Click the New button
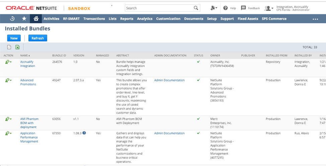The width and height of the screenshot is (326, 166). click(14, 38)
